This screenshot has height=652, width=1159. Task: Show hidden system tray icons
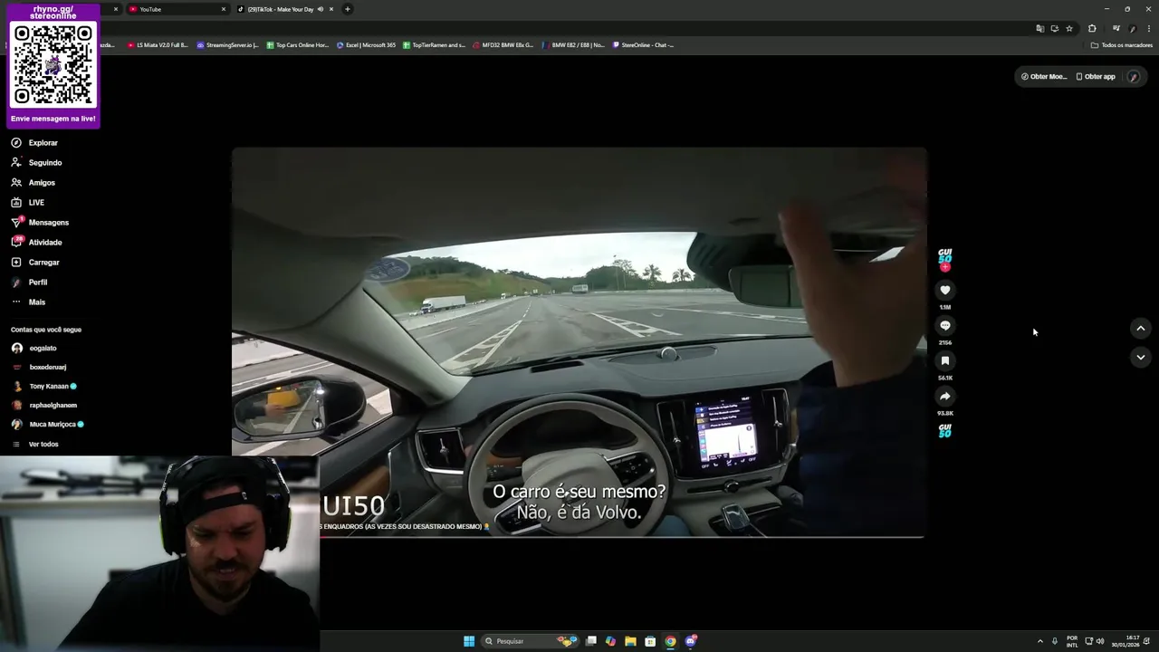pyautogui.click(x=1039, y=641)
